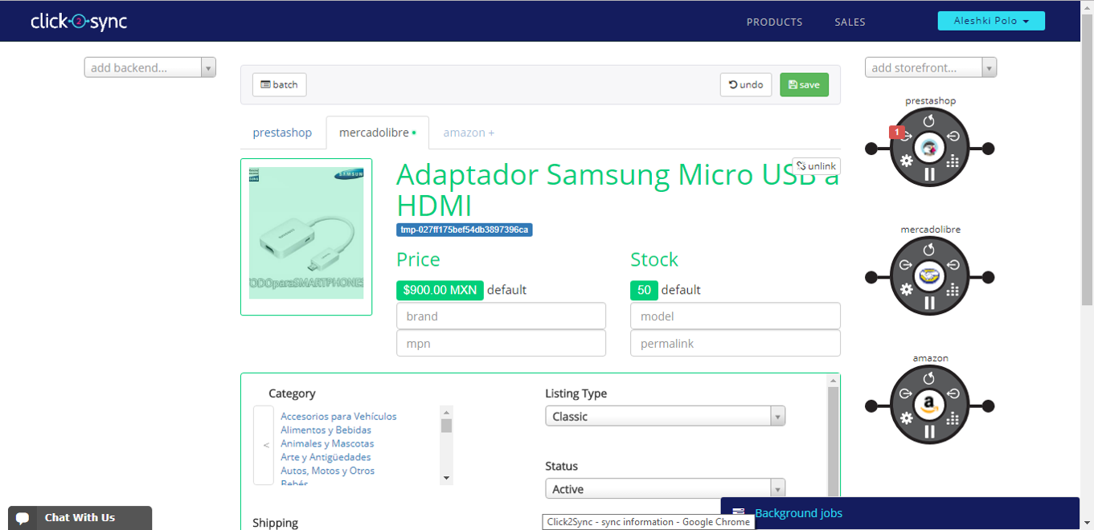Go to SALES in the top navigation

pyautogui.click(x=850, y=22)
